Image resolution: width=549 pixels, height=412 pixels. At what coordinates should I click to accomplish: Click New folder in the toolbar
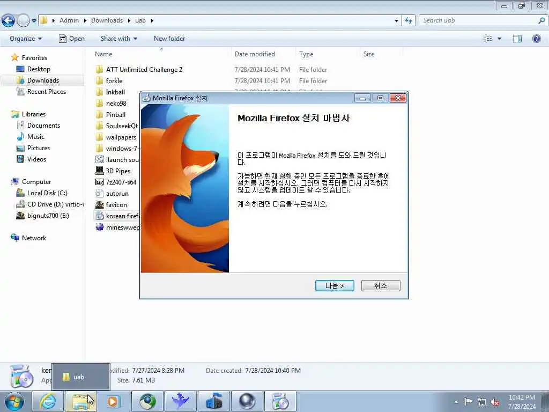pyautogui.click(x=169, y=39)
